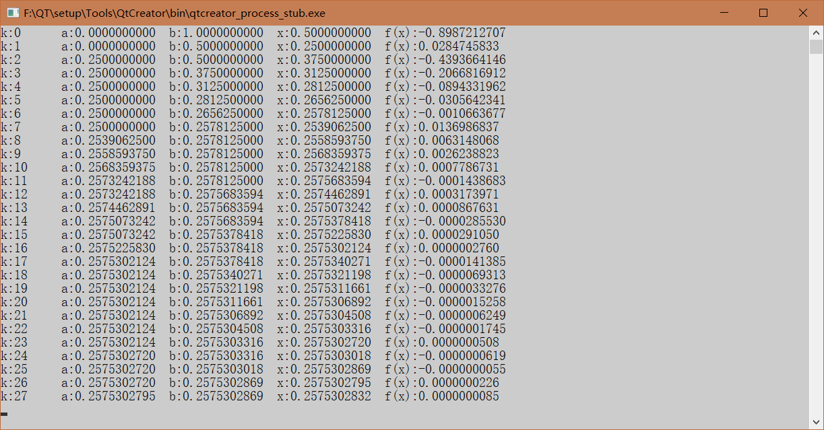
Task: Click the console window icon in title bar
Action: click(x=13, y=13)
